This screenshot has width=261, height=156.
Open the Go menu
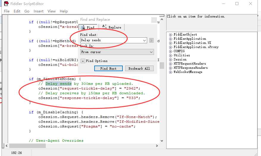coord(27,11)
